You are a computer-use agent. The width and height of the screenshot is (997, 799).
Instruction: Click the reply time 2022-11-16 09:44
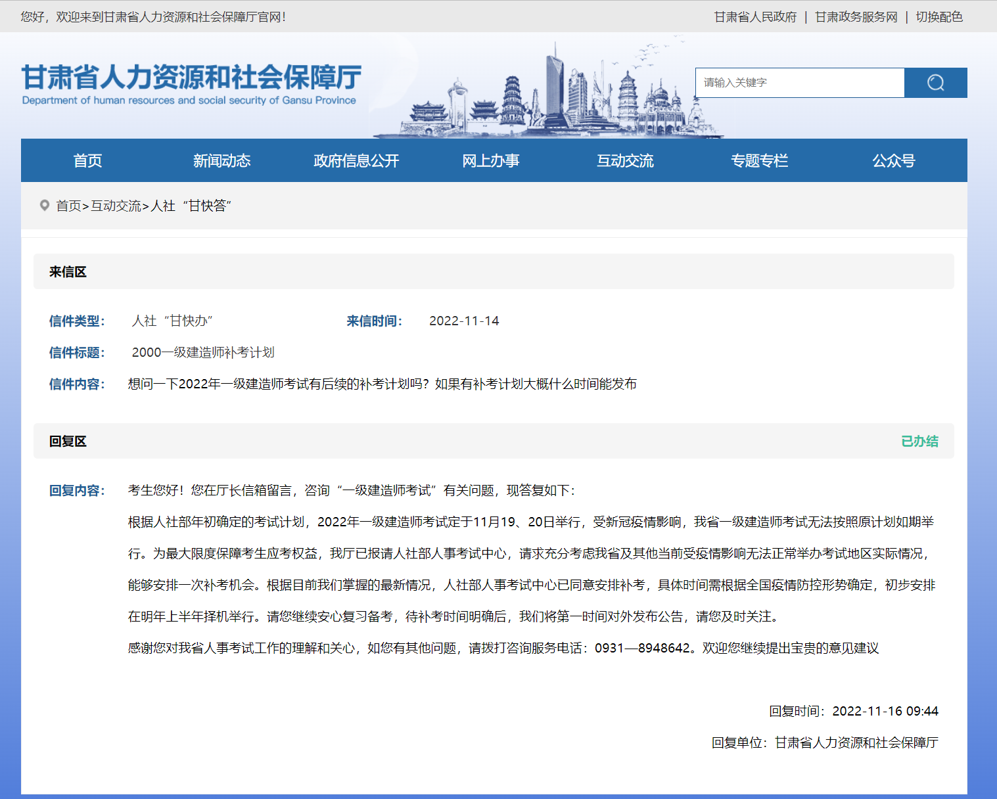click(x=885, y=711)
